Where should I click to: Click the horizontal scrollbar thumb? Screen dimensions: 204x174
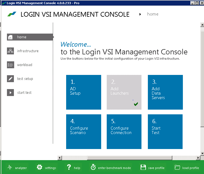(130, 158)
